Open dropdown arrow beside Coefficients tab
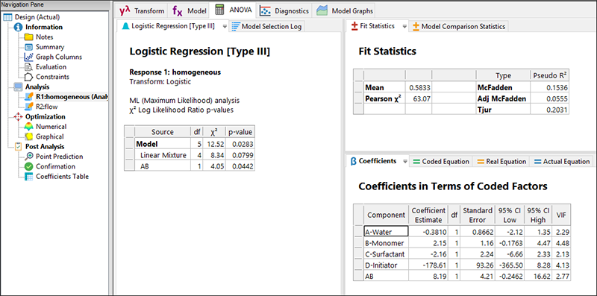This screenshot has height=296, width=597. [404, 161]
